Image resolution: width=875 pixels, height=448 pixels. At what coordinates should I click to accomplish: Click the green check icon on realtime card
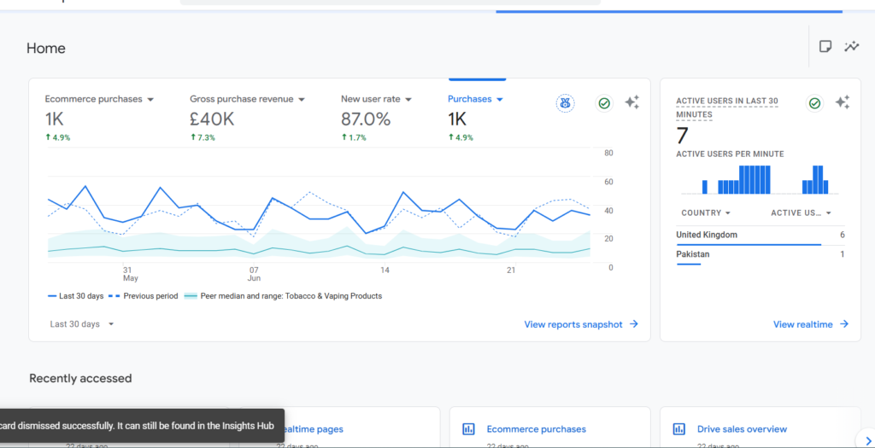814,103
